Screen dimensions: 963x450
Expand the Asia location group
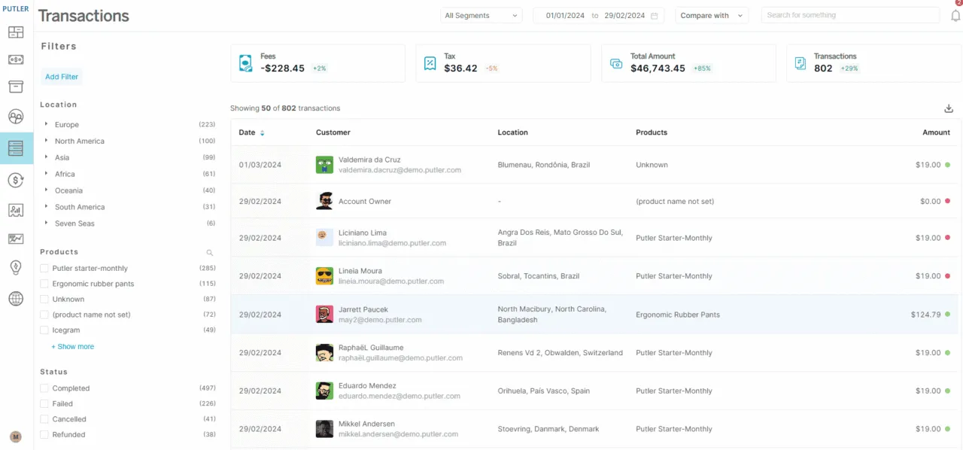[46, 157]
